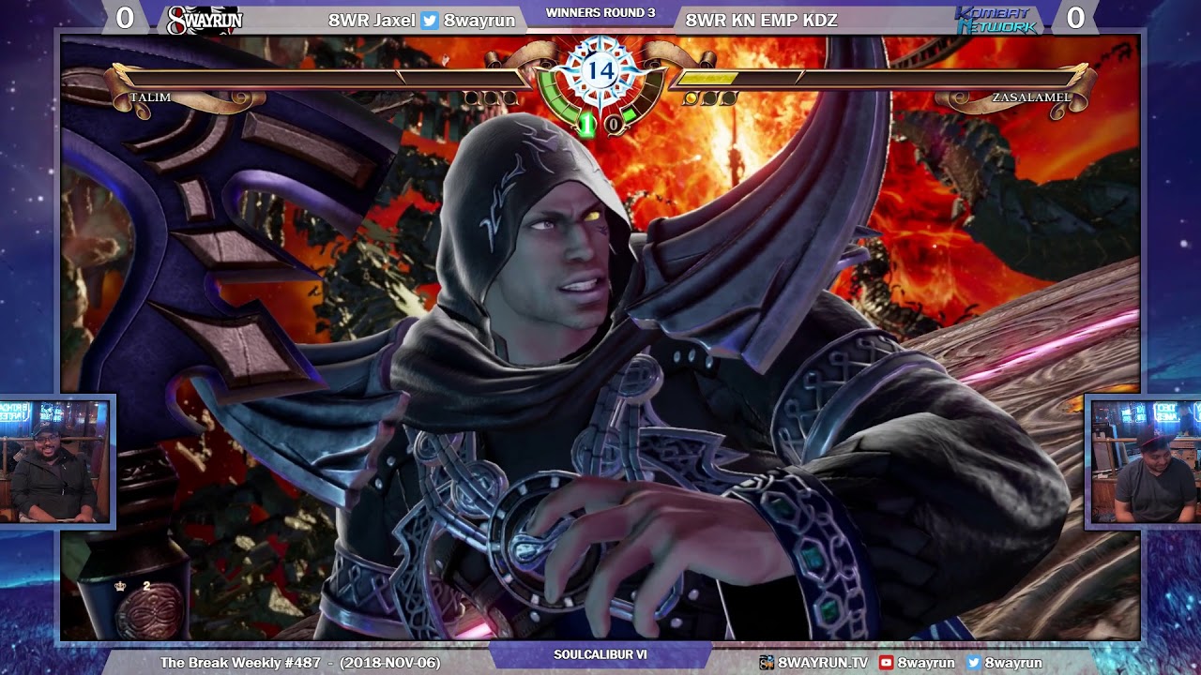
Task: Click the SOULCALIBUR VI game label
Action: [x=600, y=654]
